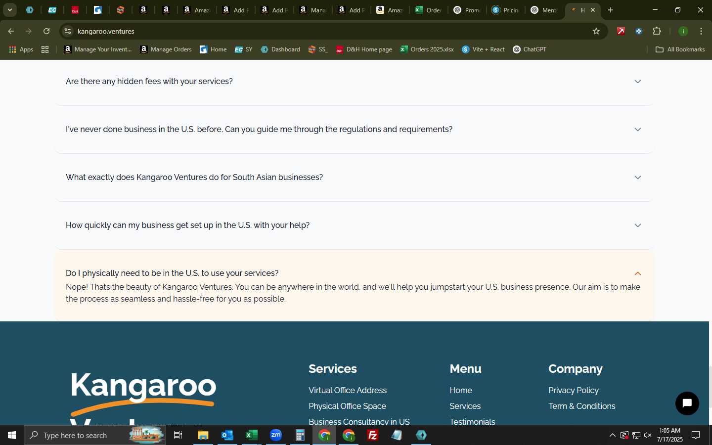
Task: Open a new browser tab
Action: tap(611, 10)
